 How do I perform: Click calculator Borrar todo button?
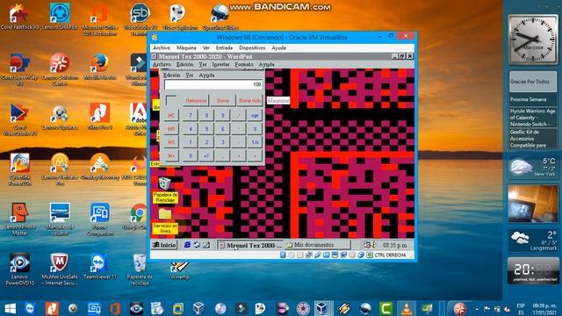click(249, 101)
